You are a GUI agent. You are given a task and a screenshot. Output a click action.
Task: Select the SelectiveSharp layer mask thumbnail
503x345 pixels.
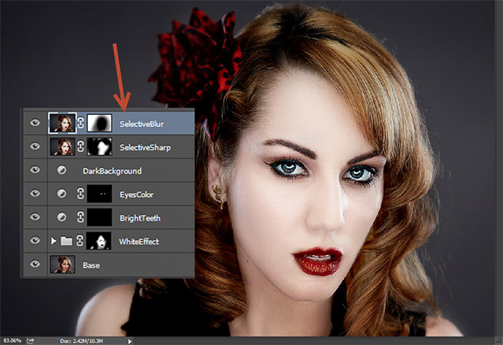pos(100,147)
